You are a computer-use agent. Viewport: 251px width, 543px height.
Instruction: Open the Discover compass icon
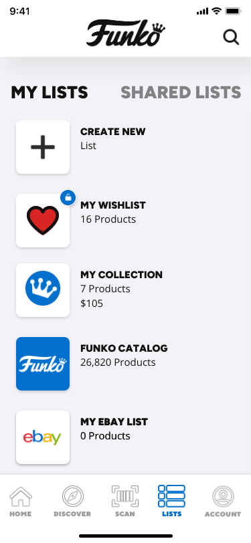pos(72,502)
